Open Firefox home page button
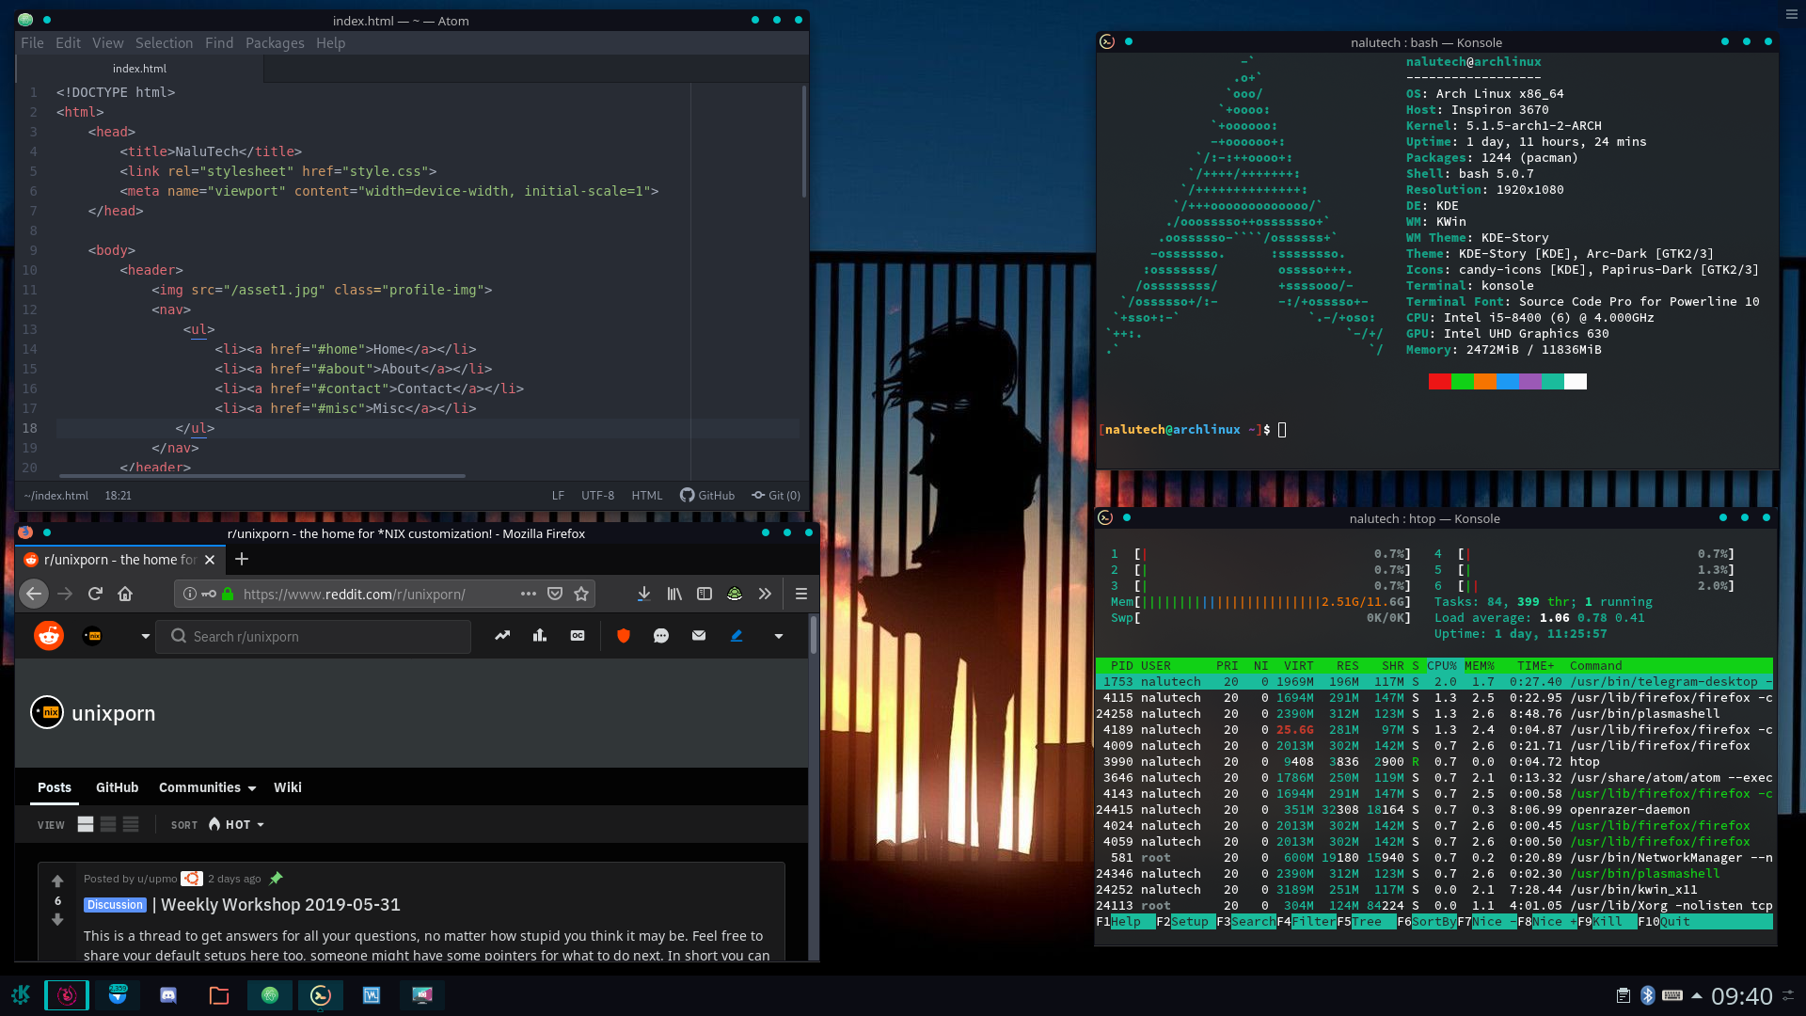The image size is (1806, 1016). (125, 594)
